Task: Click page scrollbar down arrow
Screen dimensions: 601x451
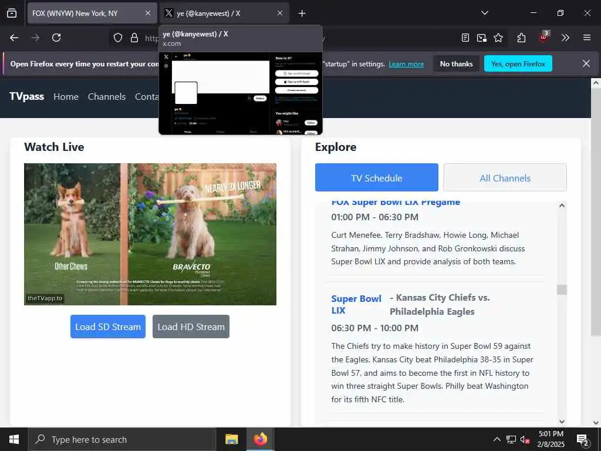Action: (596, 422)
